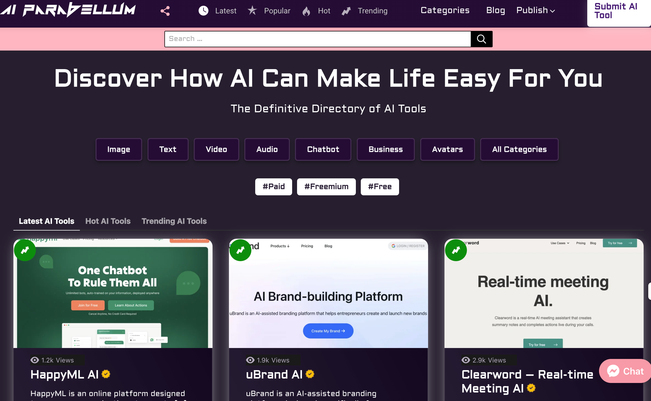Filter by the #Free tag

(x=380, y=187)
